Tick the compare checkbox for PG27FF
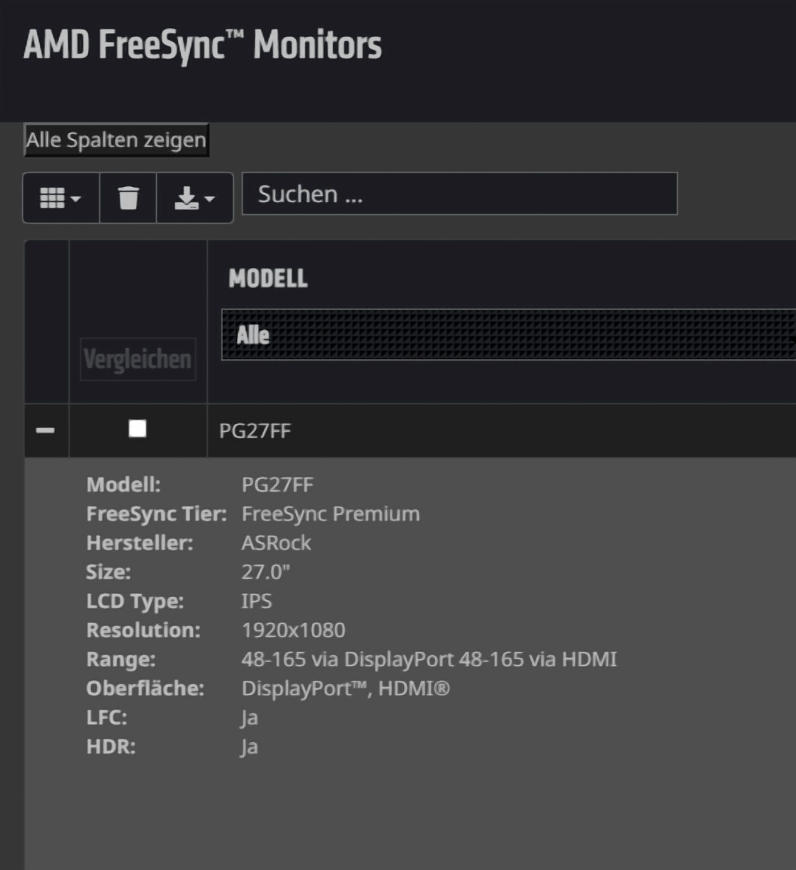 137,429
